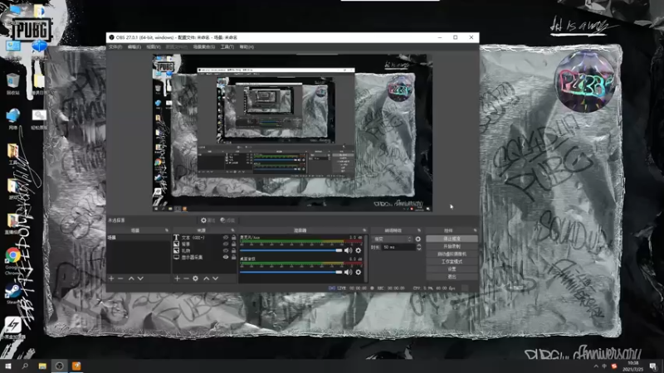This screenshot has width=664, height=373.
Task: Open the 编辑(E) menu in OBS
Action: 134,47
